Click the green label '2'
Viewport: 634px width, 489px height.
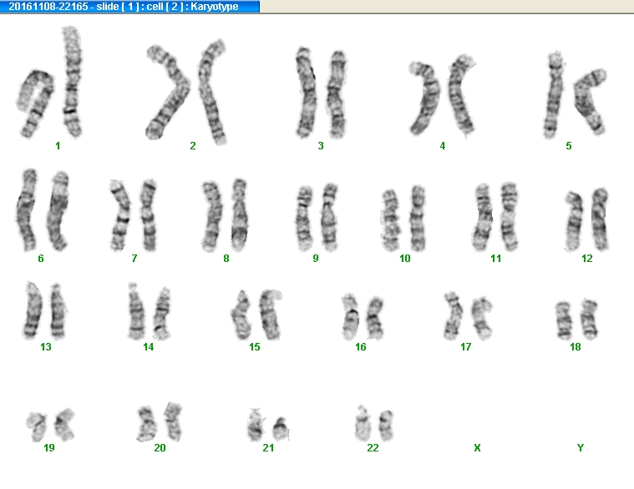[193, 146]
